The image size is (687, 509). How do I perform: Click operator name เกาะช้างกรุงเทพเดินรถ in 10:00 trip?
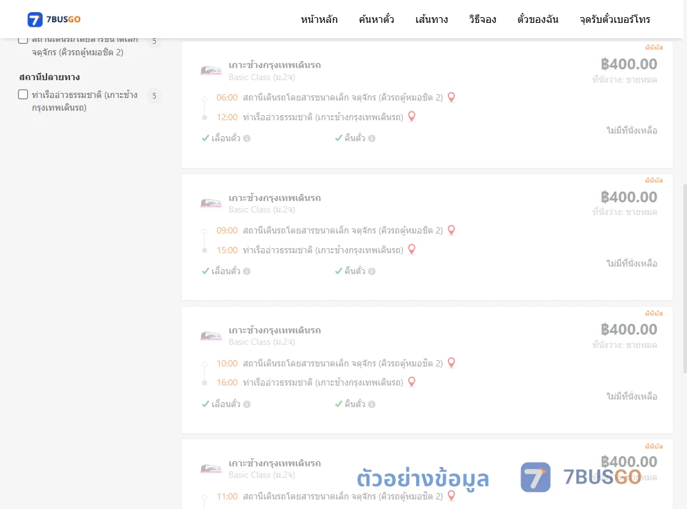[x=275, y=330]
